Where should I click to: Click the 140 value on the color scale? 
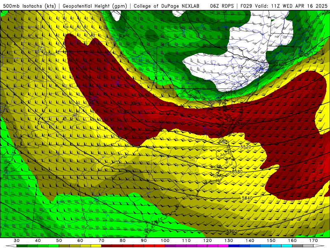pyautogui.click(x=250, y=241)
